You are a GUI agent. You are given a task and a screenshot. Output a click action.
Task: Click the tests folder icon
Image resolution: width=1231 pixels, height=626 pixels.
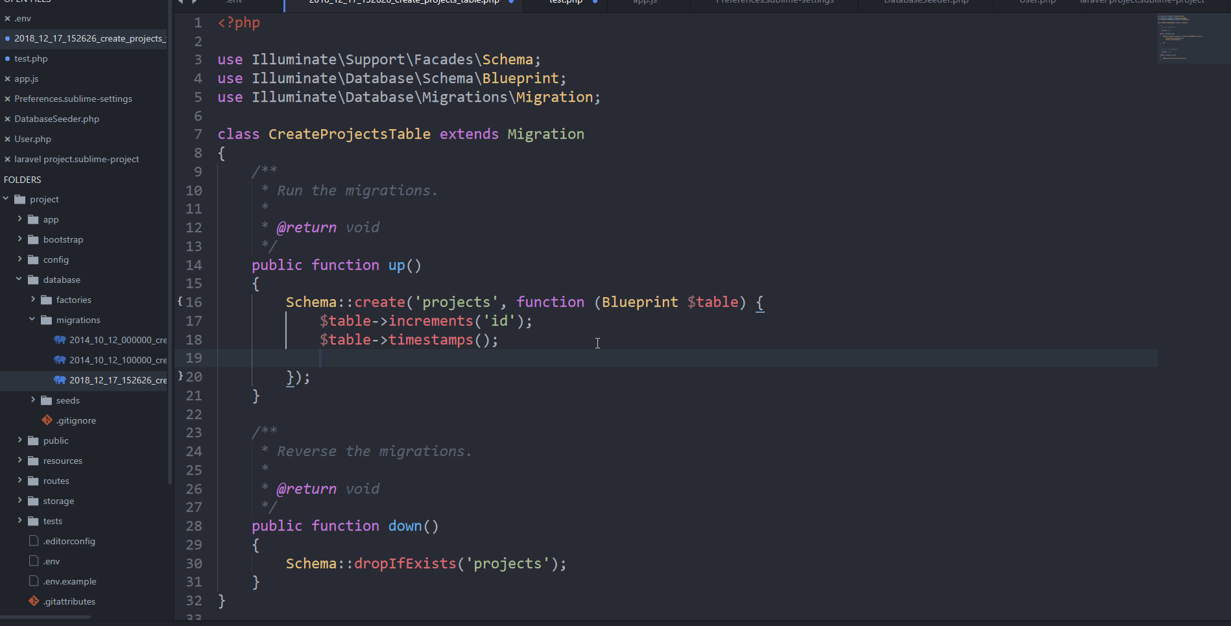coord(34,521)
